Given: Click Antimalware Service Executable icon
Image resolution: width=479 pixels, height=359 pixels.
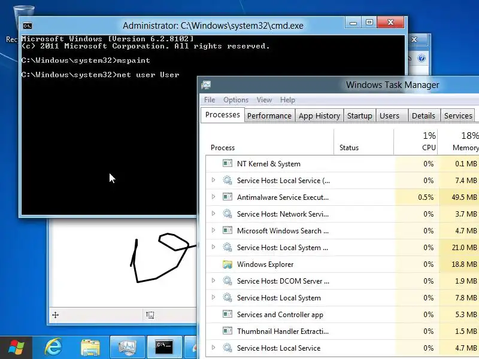Looking at the screenshot, I should click(x=228, y=197).
